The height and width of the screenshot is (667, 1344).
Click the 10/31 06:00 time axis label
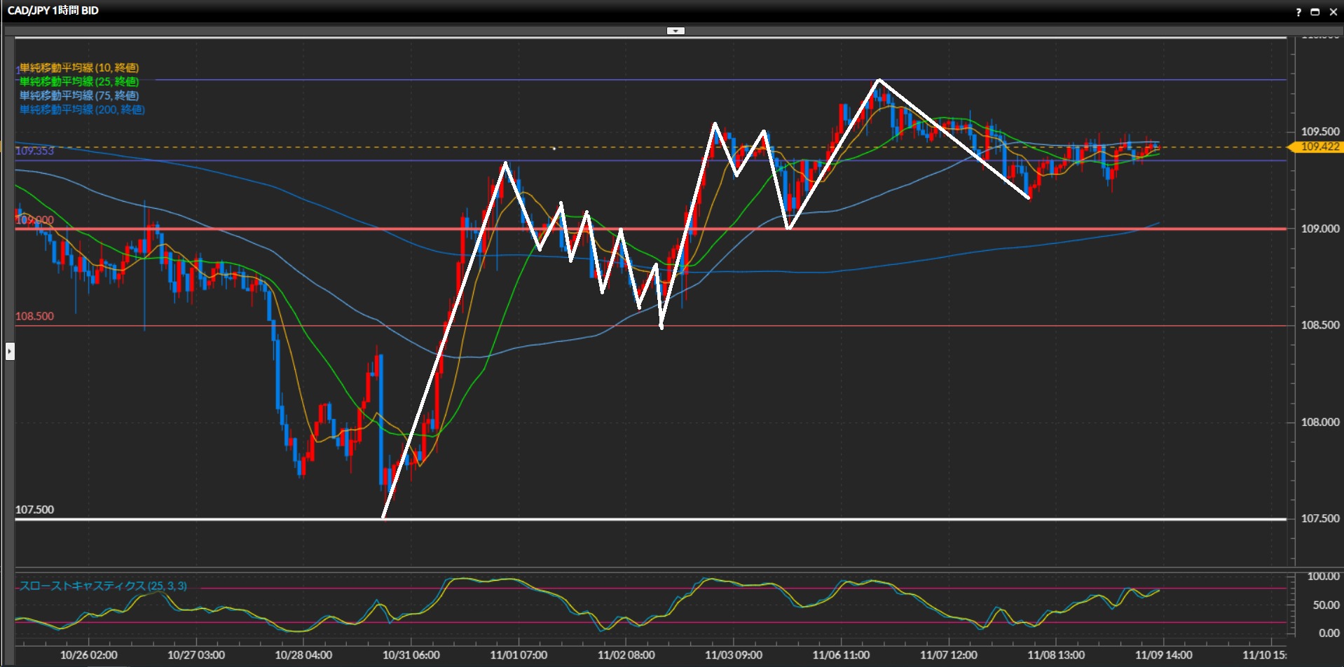411,655
